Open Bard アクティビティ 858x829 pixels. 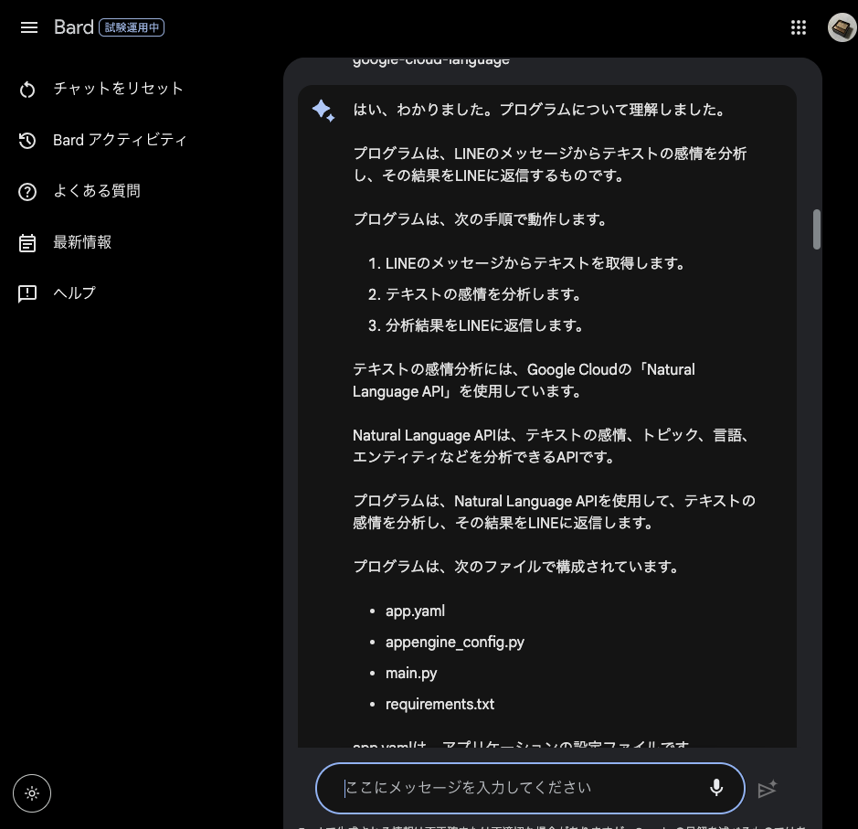120,140
